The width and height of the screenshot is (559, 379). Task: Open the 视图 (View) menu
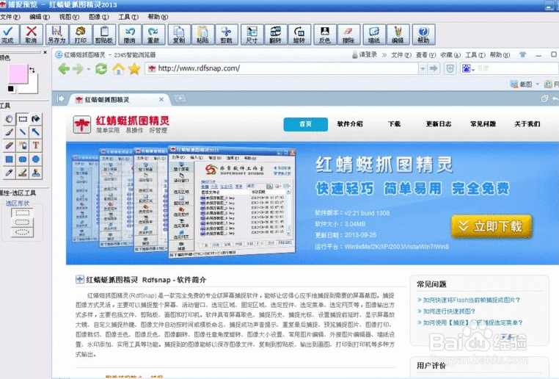tap(69, 17)
